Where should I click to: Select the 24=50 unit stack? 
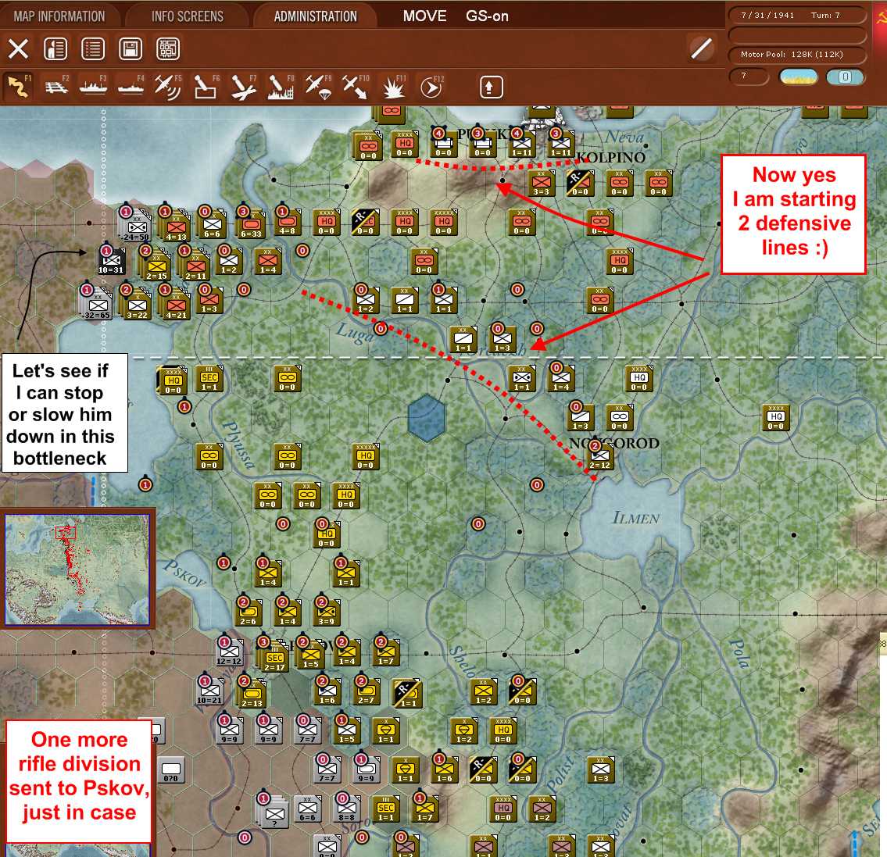coord(136,225)
